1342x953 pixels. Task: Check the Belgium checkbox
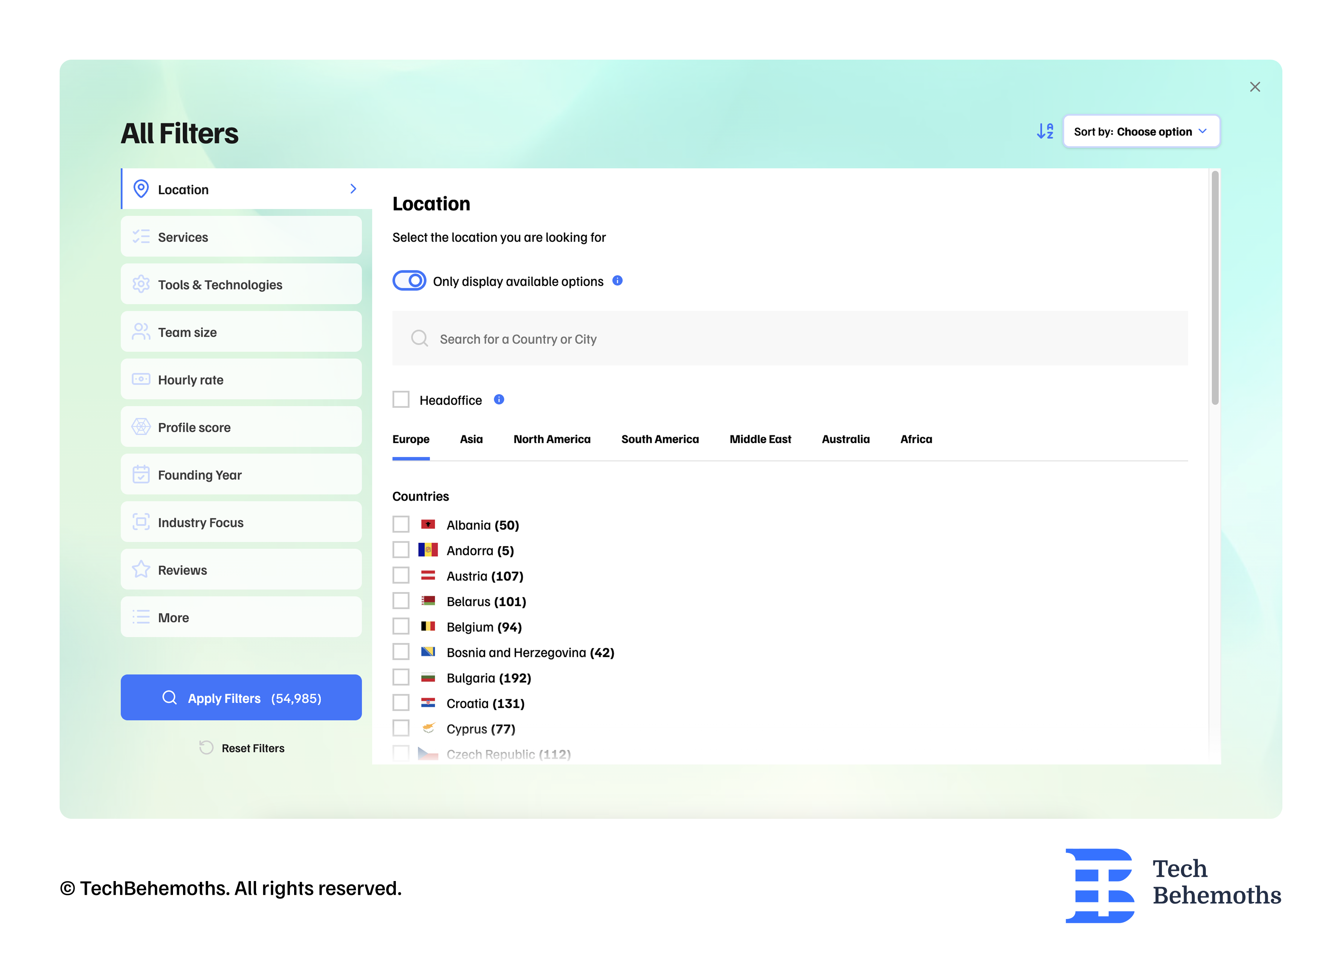(401, 626)
